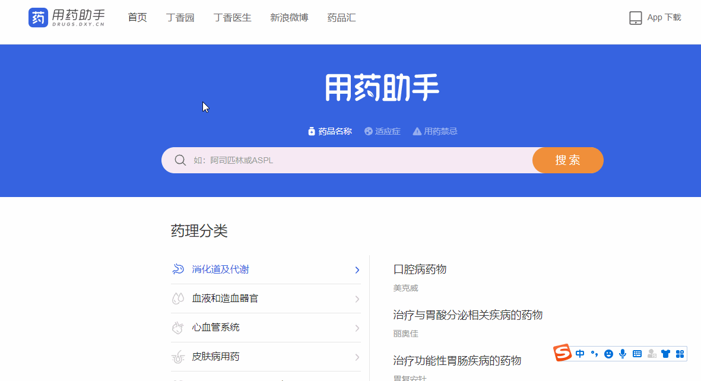Click the 用药助手 app logo at top left
Screen dimensions: 701x381
coord(66,18)
